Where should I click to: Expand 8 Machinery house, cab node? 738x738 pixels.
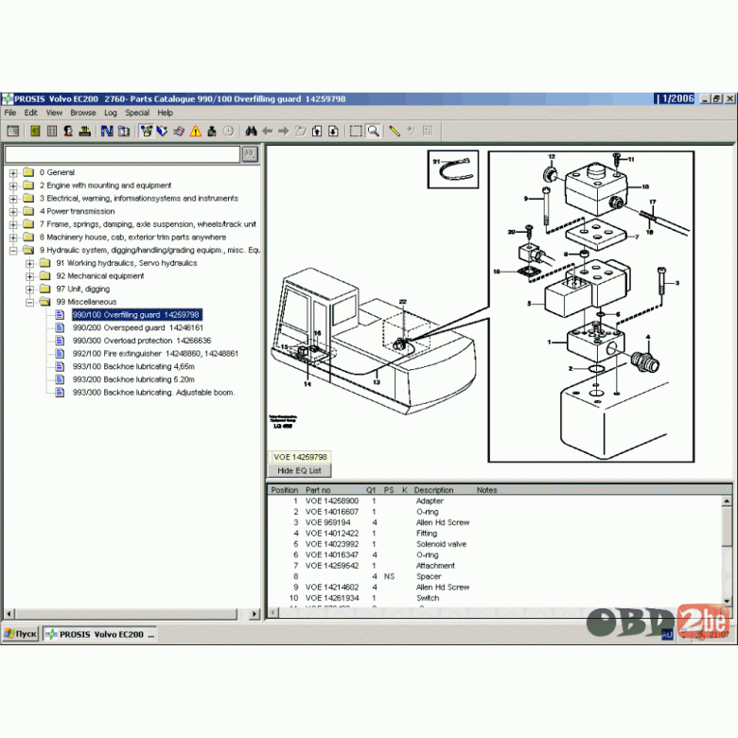pyautogui.click(x=13, y=237)
